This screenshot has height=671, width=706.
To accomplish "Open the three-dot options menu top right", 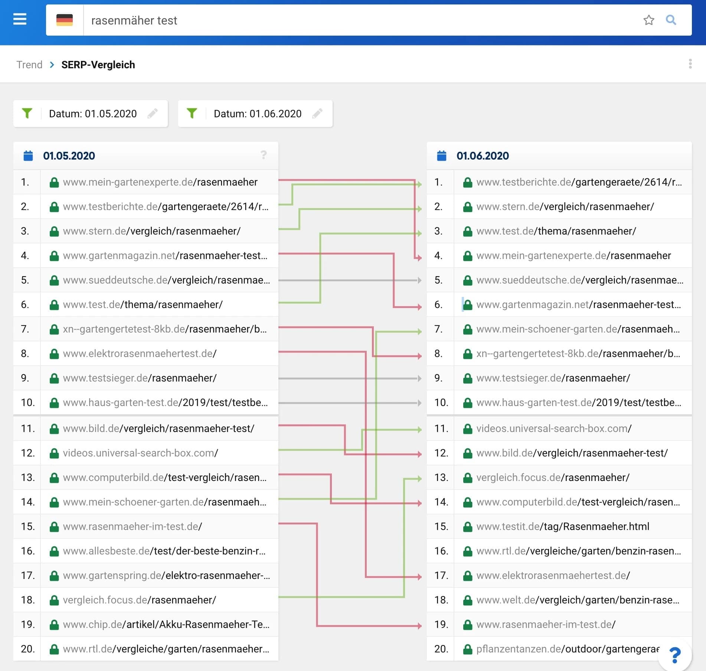I will coord(690,64).
